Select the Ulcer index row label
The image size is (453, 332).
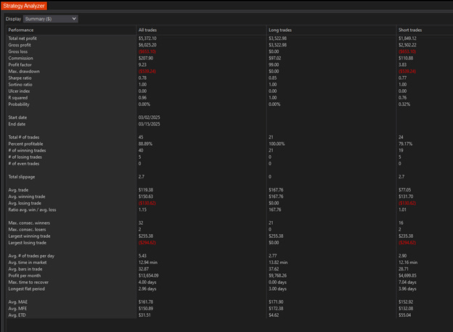coord(19,91)
